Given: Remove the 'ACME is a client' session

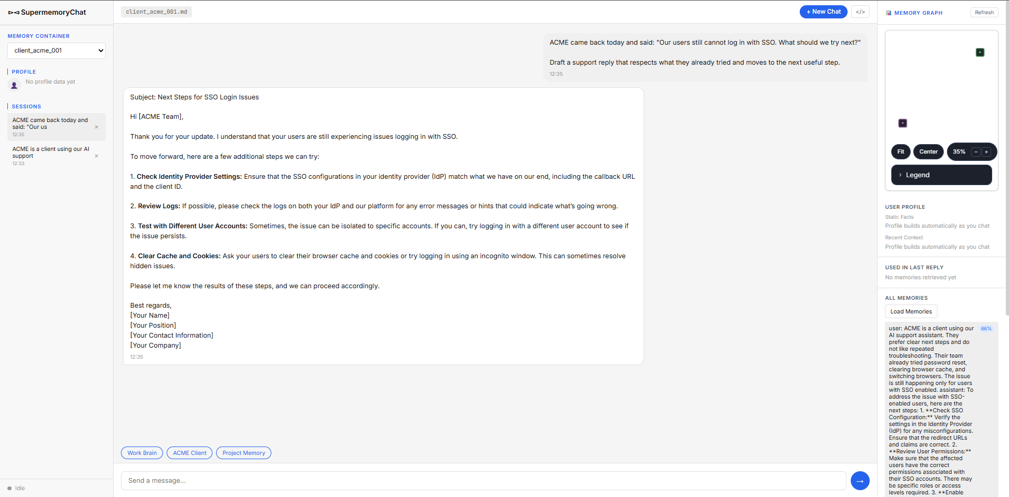Looking at the screenshot, I should pyautogui.click(x=96, y=156).
